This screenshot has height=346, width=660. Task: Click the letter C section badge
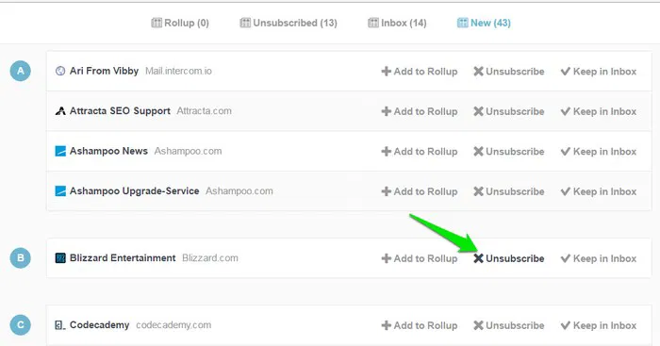point(20,325)
